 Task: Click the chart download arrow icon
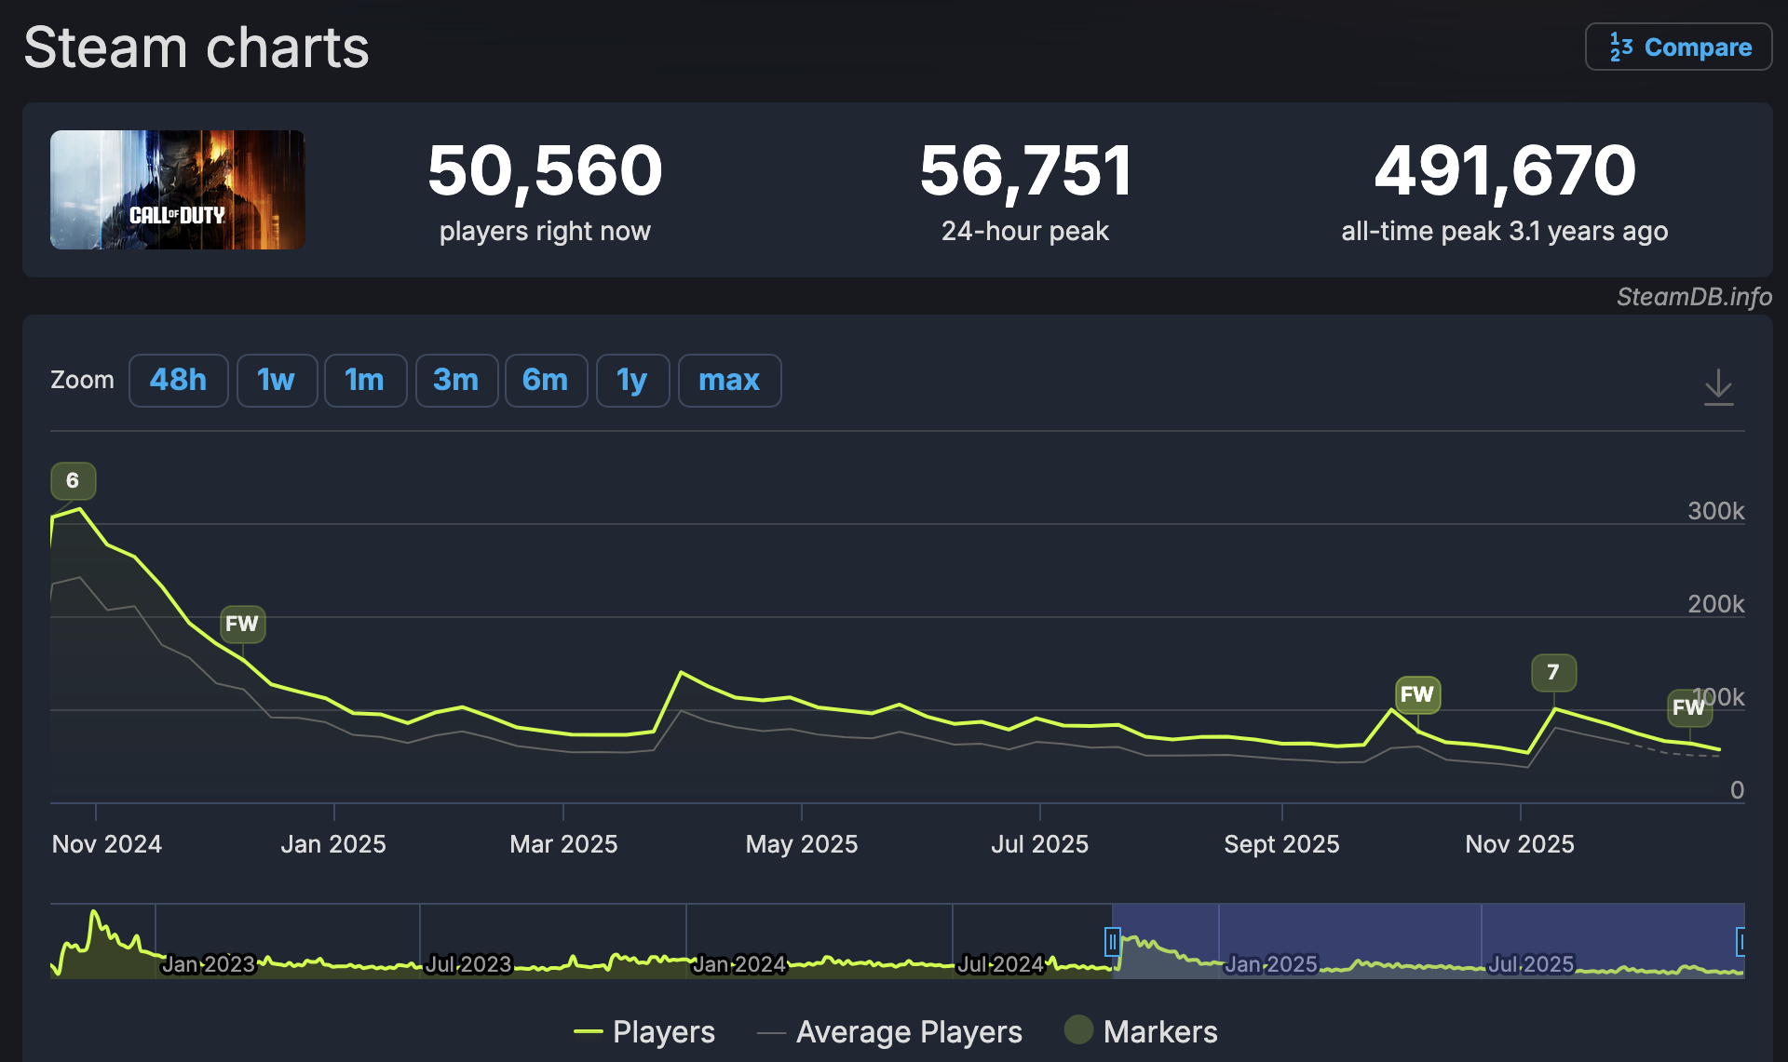click(1718, 387)
